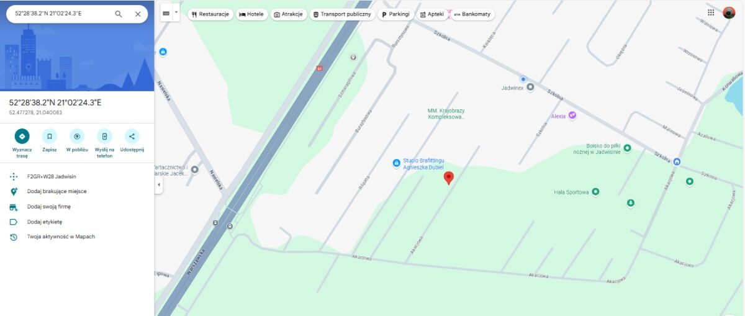Click the red dropped pin marker
Image resolution: width=745 pixels, height=316 pixels.
click(x=449, y=178)
